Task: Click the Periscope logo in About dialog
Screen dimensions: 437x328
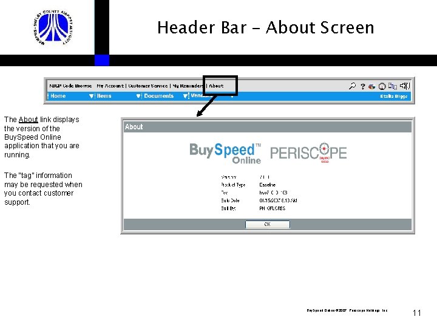Action: click(x=308, y=152)
